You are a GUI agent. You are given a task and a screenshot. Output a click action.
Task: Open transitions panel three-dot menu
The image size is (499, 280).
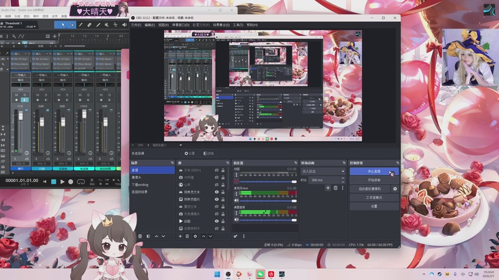click(342, 188)
